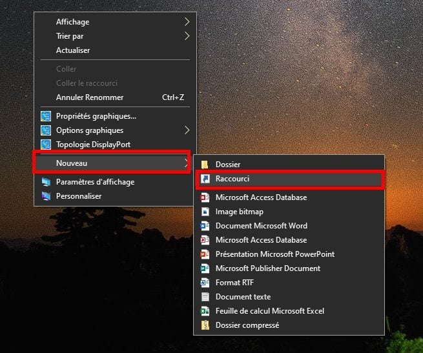
Task: Open the Nouveau submenu entry
Action: (112, 163)
